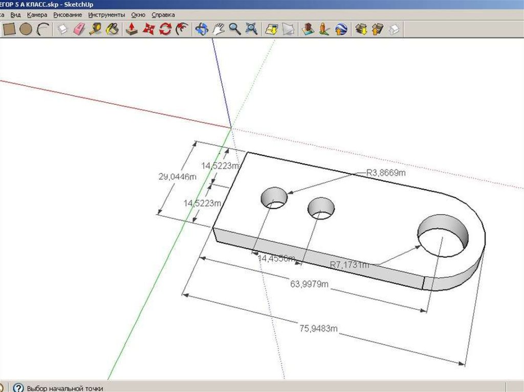524x392 pixels.
Task: Select the Pan hand tool
Action: click(x=219, y=29)
